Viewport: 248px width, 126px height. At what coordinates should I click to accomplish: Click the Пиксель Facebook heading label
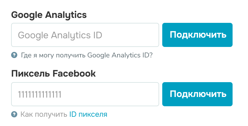(x=53, y=73)
